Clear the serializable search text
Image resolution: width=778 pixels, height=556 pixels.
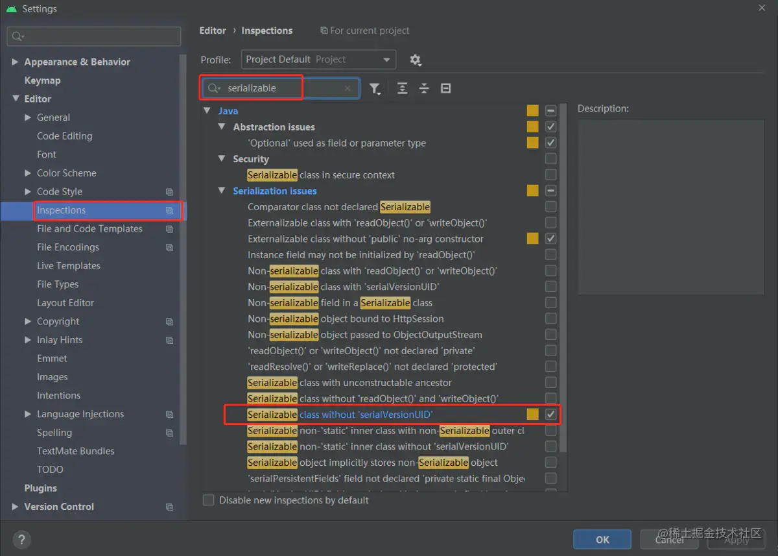(x=348, y=88)
